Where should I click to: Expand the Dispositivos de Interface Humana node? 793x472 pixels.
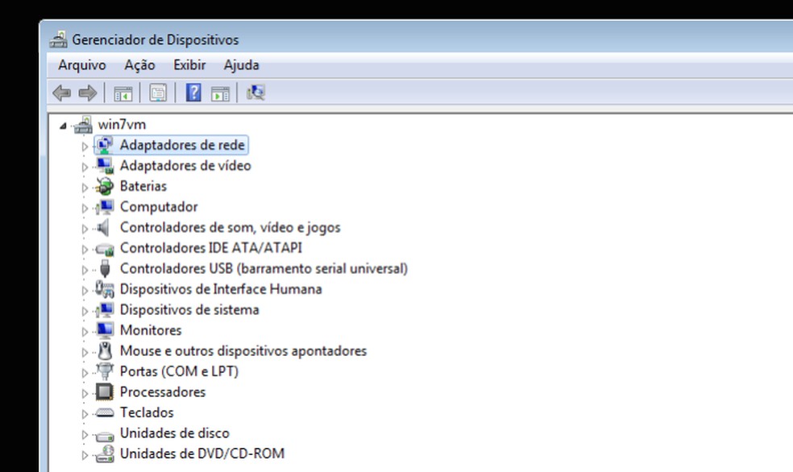(85, 291)
